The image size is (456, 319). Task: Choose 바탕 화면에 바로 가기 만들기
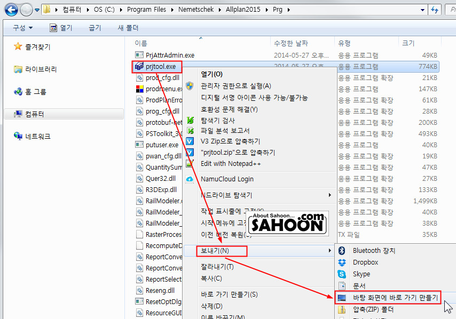[395, 298]
